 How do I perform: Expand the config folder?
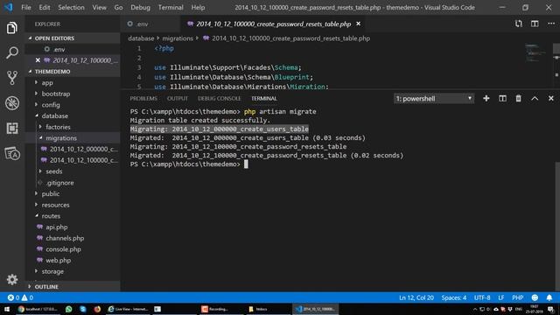tap(51, 105)
